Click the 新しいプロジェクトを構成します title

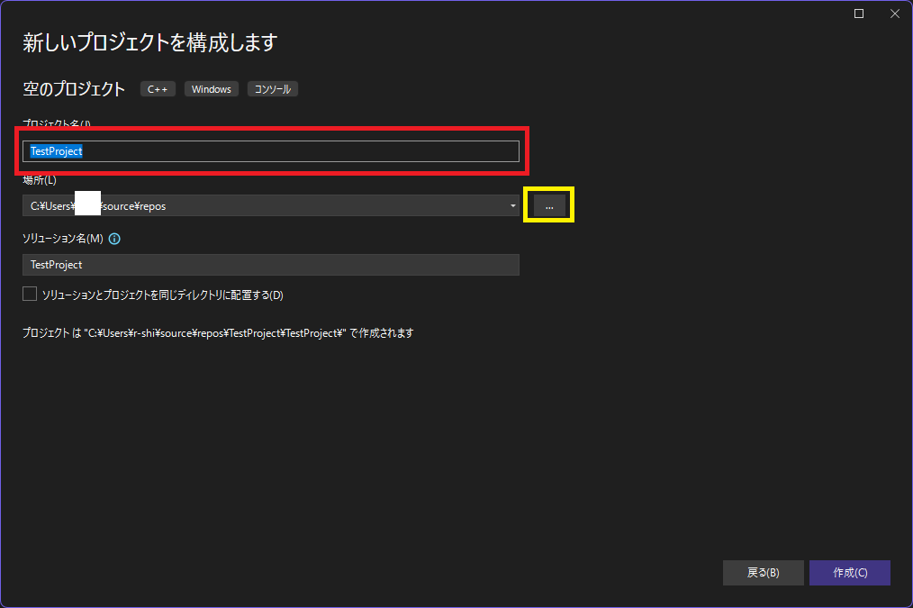coord(149,42)
